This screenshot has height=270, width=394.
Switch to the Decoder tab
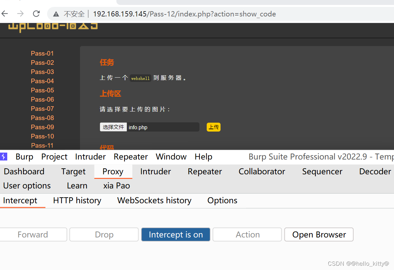(375, 172)
